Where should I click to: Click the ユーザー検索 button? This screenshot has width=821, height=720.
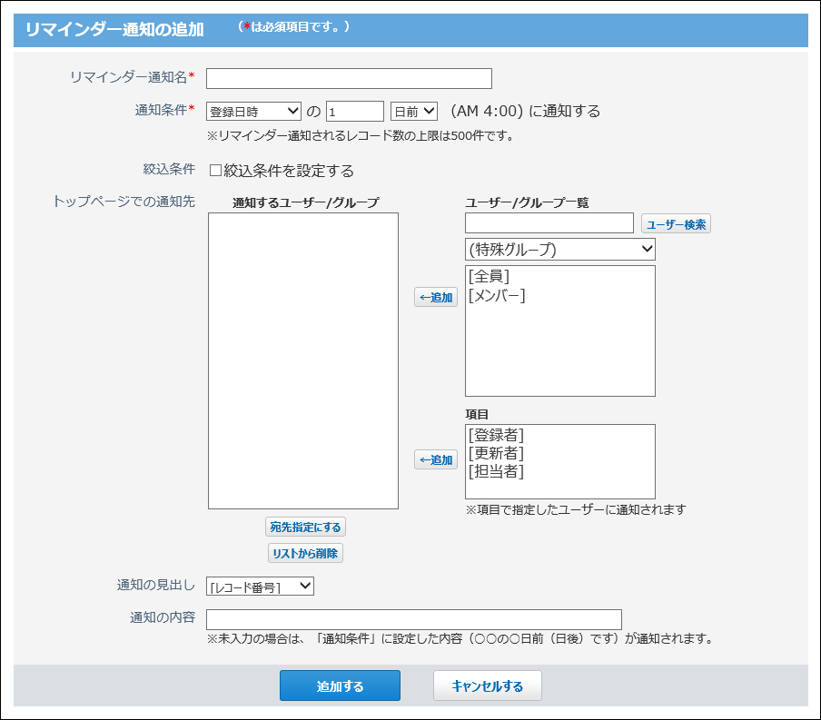click(x=676, y=224)
